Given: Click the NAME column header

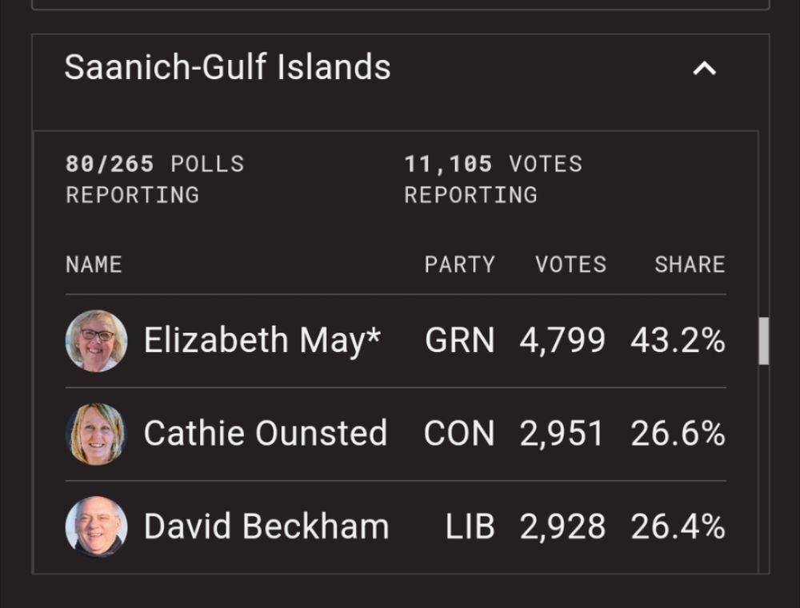Looking at the screenshot, I should [x=94, y=264].
